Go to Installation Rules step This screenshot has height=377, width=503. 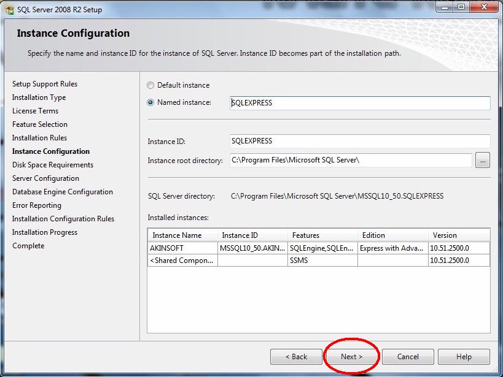[x=39, y=138]
